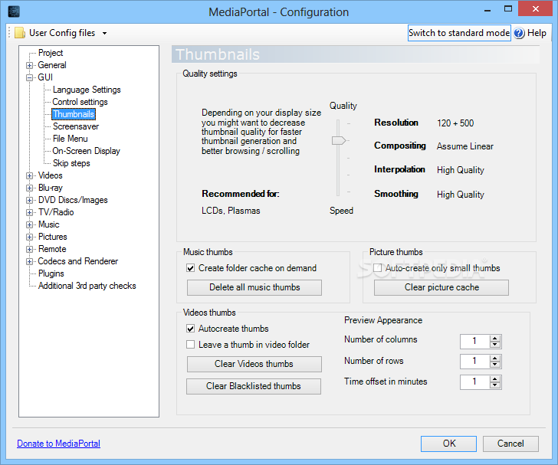Maximize the Configuration window
Image resolution: width=558 pixels, height=465 pixels.
(508, 9)
